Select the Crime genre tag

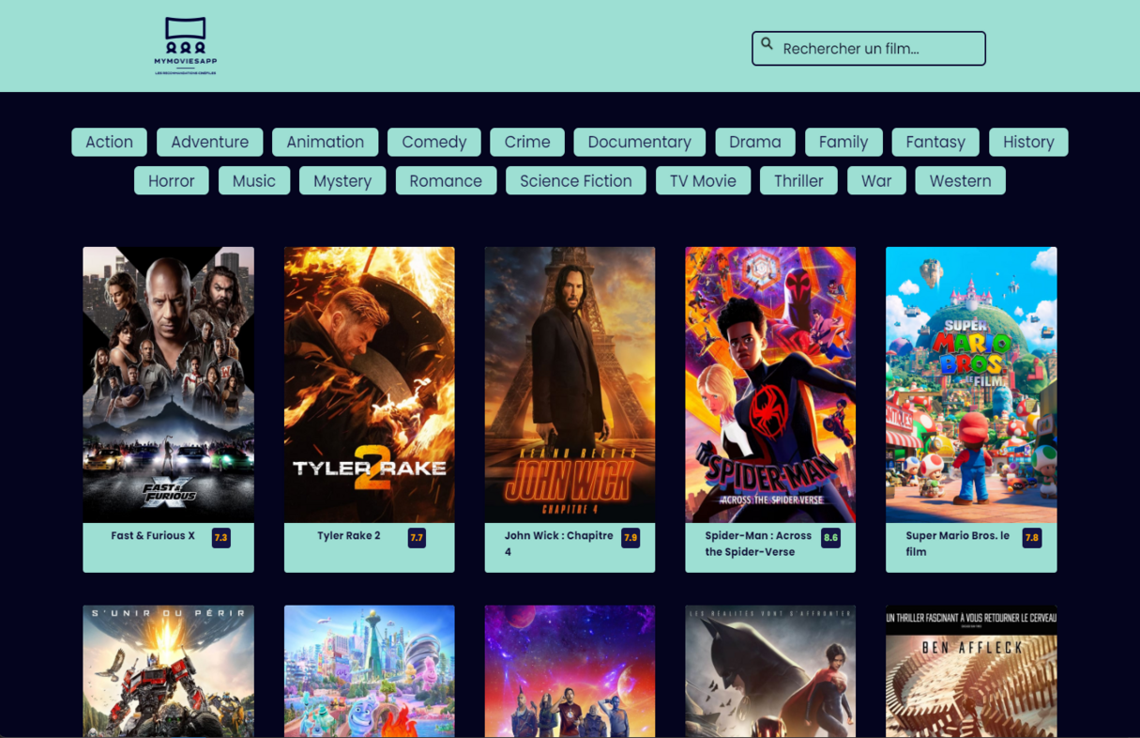click(527, 142)
